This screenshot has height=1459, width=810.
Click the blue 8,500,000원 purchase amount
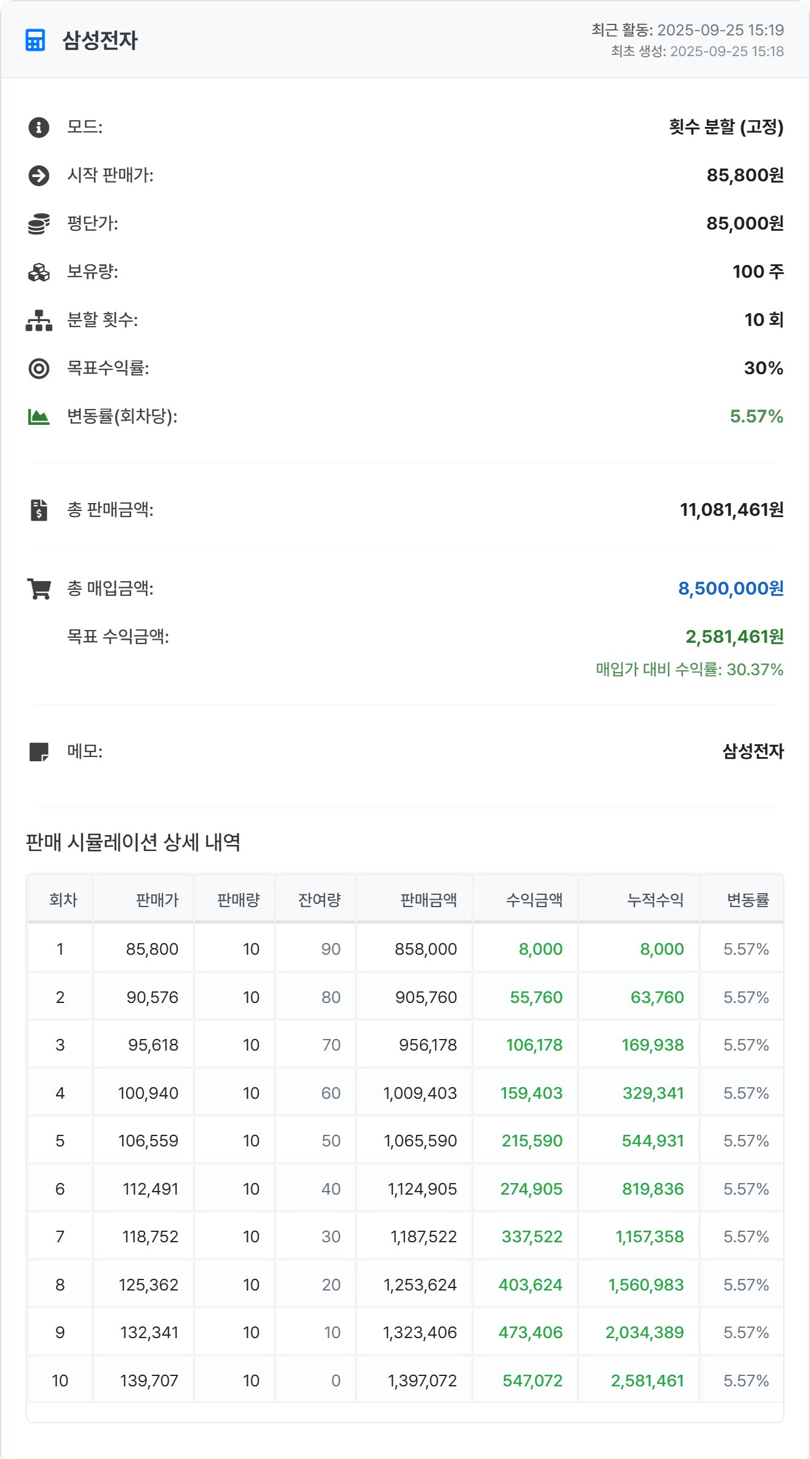point(731,588)
